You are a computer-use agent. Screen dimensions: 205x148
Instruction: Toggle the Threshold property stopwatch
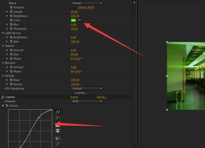click(11, 29)
